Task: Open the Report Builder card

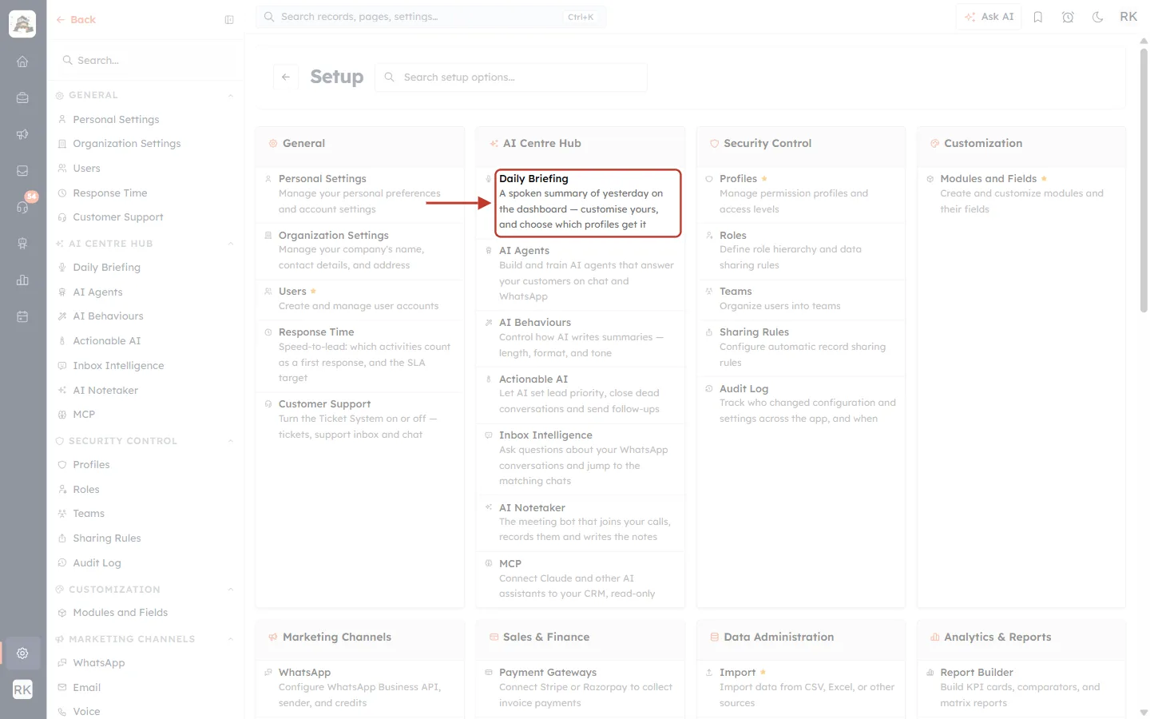Action: (x=1021, y=688)
